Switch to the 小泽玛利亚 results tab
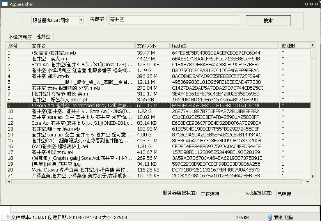The width and height of the screenshot is (321, 221). (x=20, y=37)
